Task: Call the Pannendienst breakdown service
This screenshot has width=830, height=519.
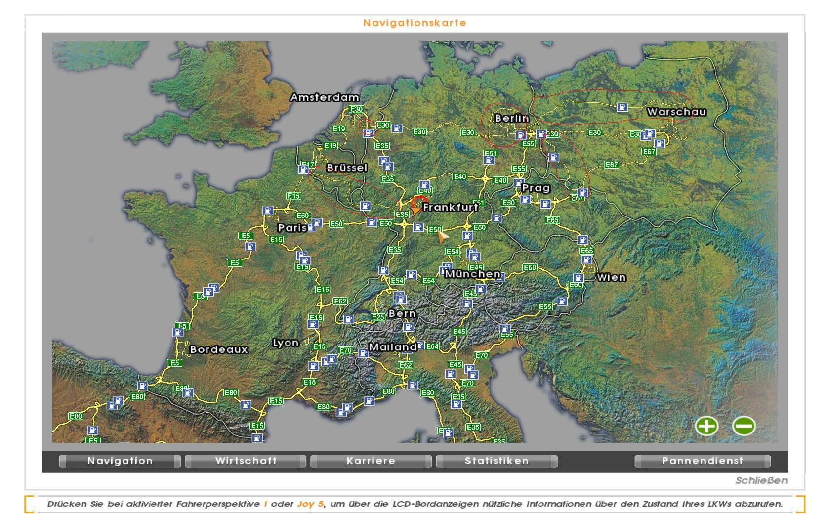Action: (702, 461)
